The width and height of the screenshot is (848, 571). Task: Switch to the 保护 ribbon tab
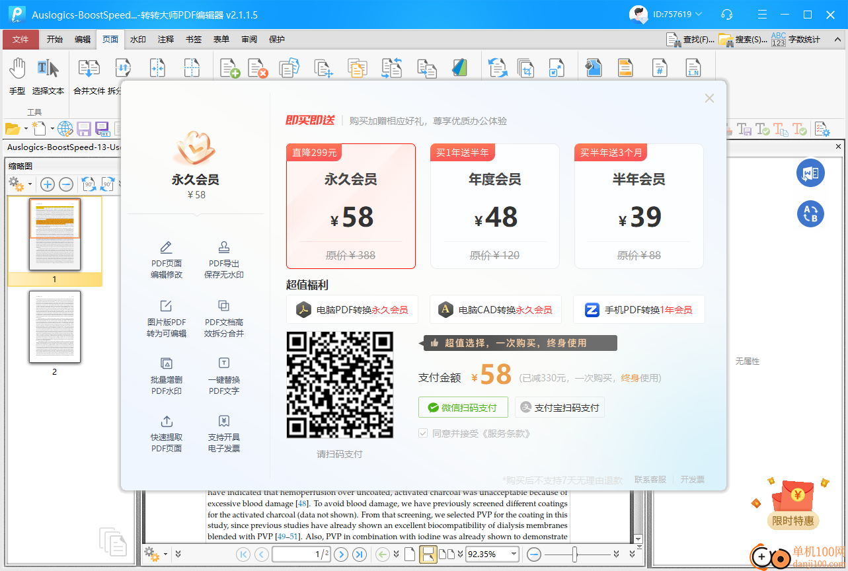pos(277,40)
